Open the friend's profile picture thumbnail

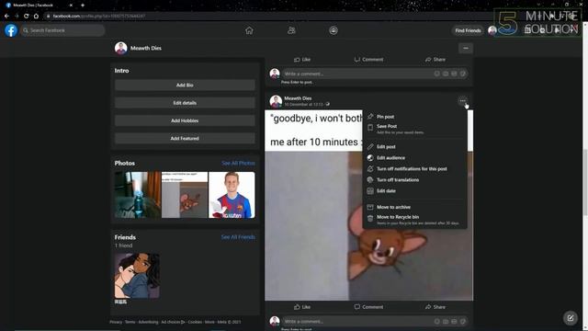point(137,276)
